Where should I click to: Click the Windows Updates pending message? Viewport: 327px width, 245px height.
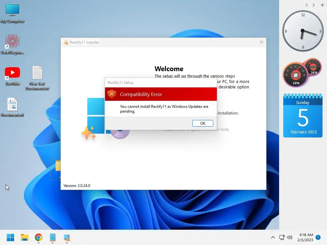pos(164,109)
